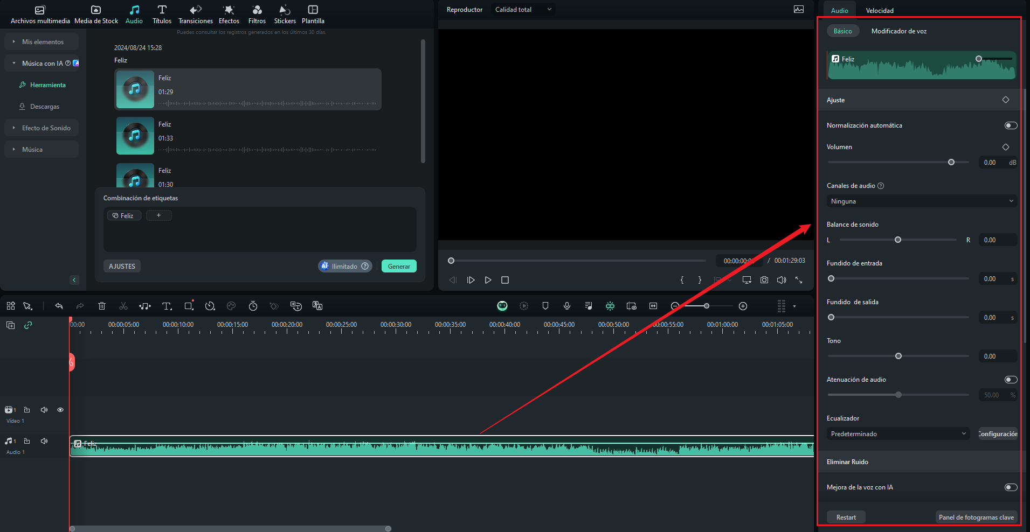Open the Efectos tab

coord(229,15)
